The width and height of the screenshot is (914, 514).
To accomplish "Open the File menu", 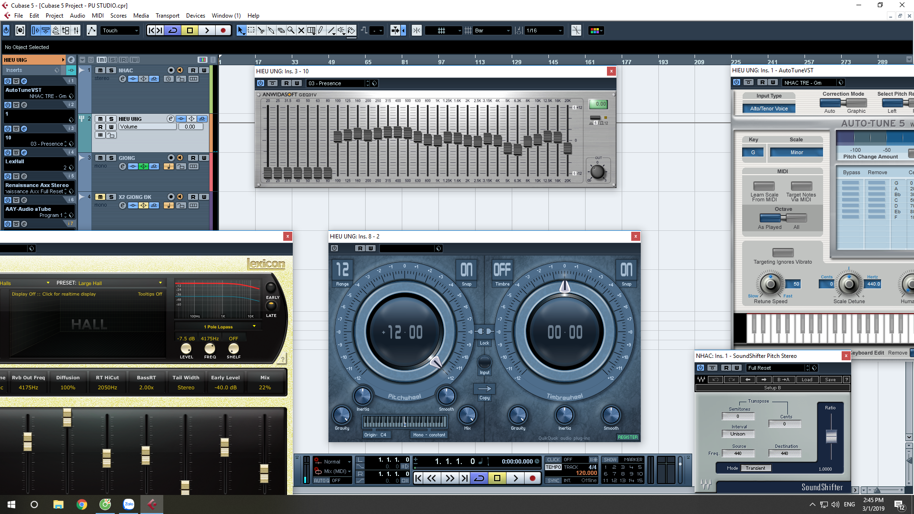I will point(19,16).
